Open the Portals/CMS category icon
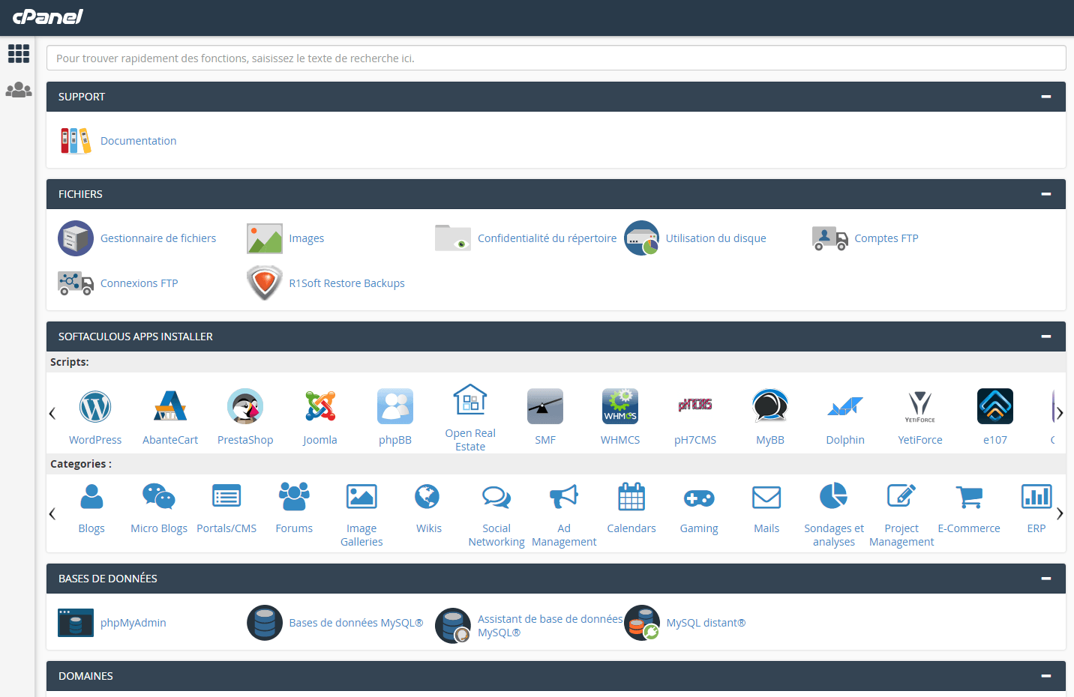The image size is (1074, 697). [226, 496]
